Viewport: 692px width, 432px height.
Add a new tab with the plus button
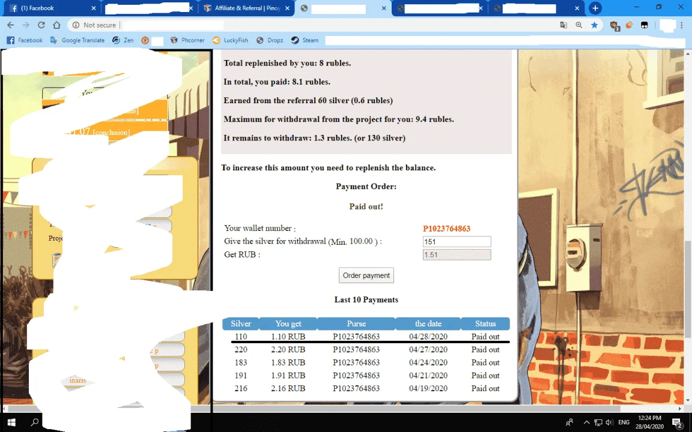[x=595, y=8]
